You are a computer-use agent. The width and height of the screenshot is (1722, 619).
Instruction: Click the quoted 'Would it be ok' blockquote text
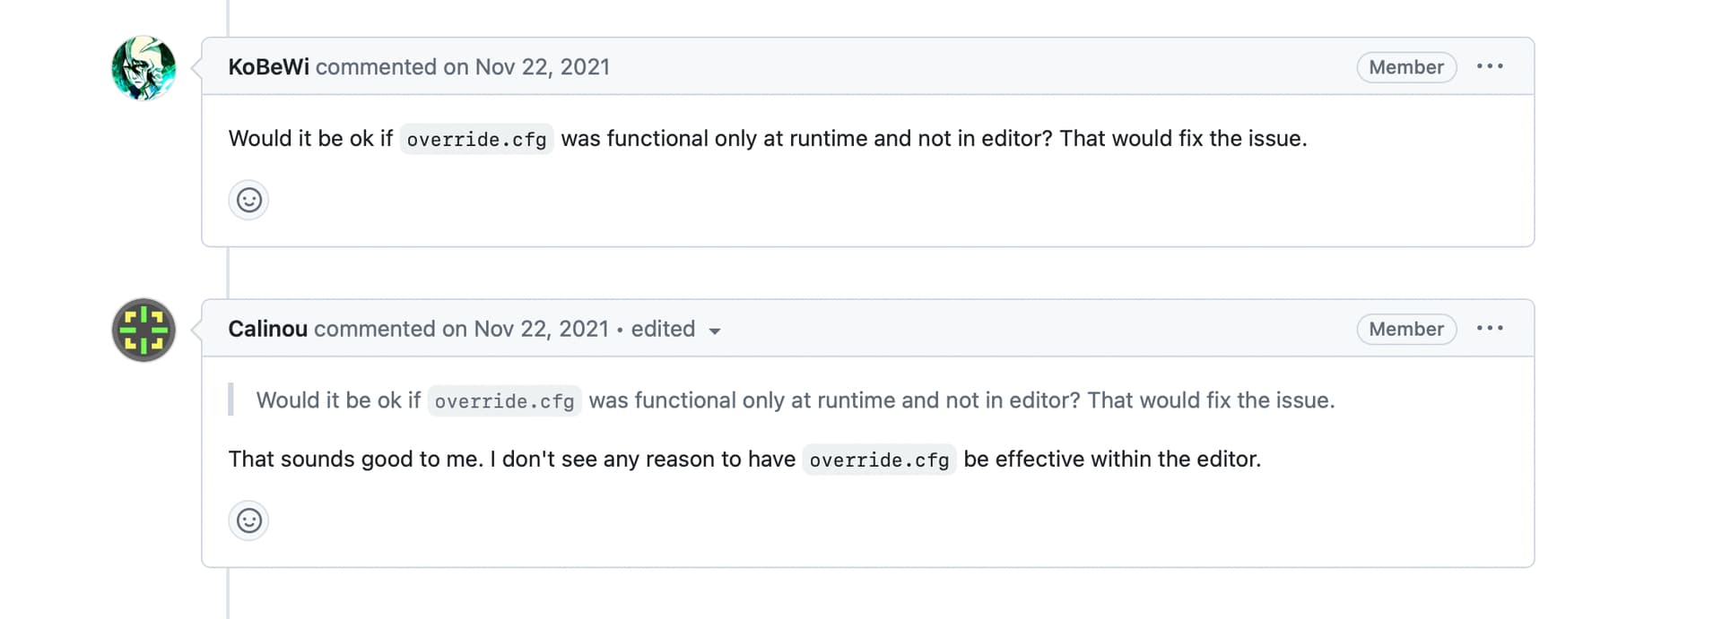click(x=795, y=400)
